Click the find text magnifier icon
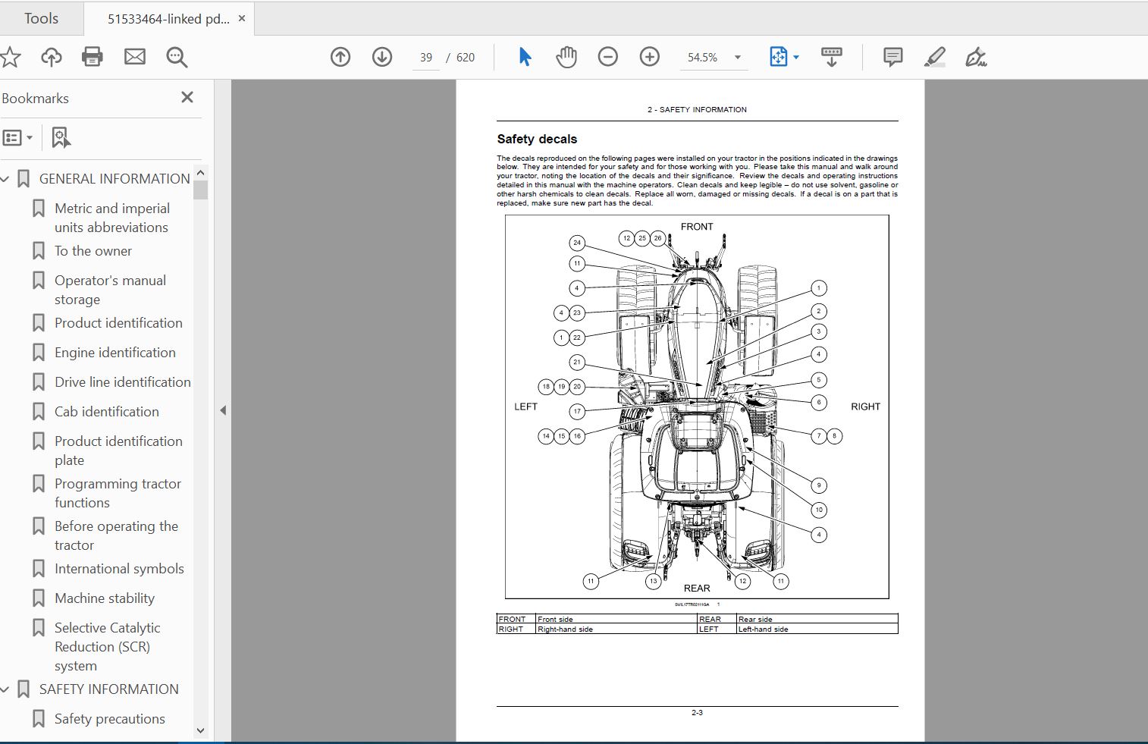The width and height of the screenshot is (1148, 744). (177, 57)
